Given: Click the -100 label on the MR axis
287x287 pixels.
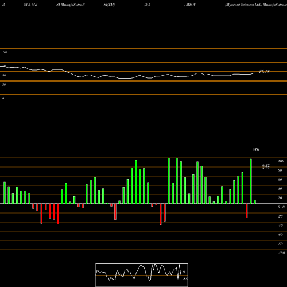Looking at the screenshot, I should [281, 253].
